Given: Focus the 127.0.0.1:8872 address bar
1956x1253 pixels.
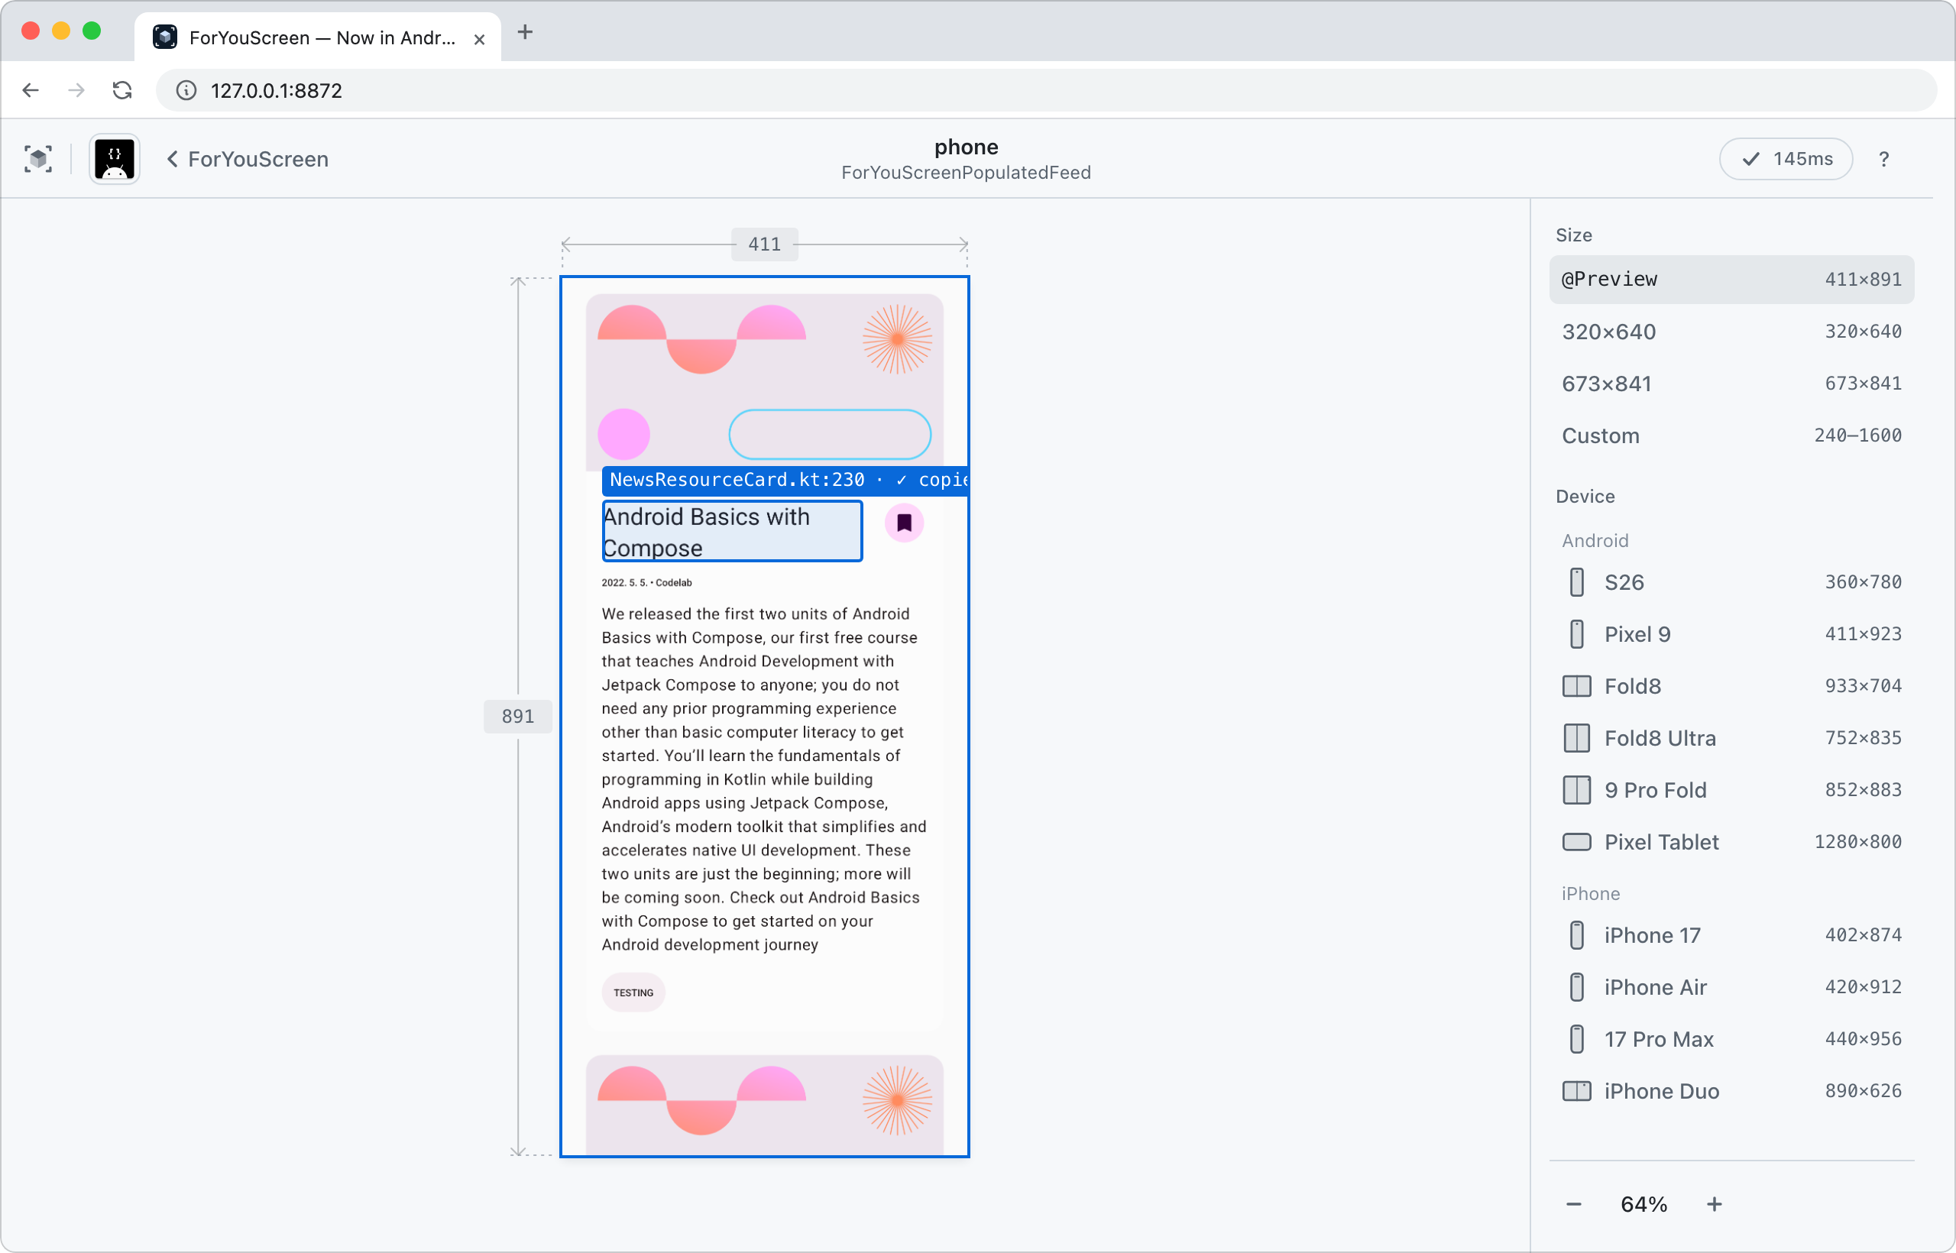Looking at the screenshot, I should pos(1045,90).
